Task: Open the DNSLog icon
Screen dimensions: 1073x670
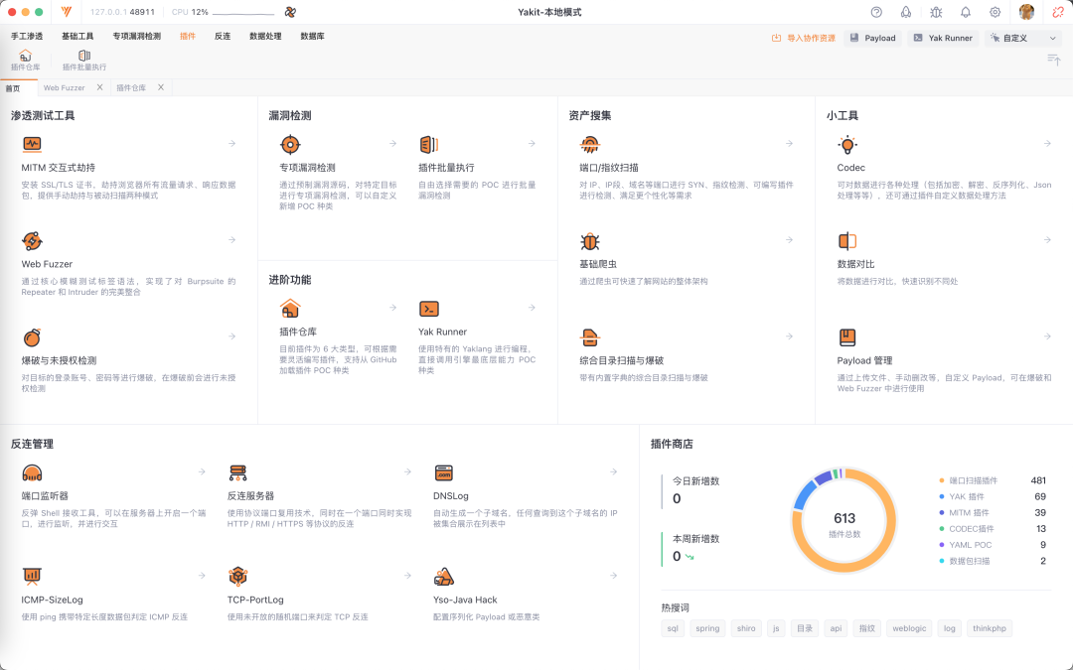Action: (x=444, y=472)
